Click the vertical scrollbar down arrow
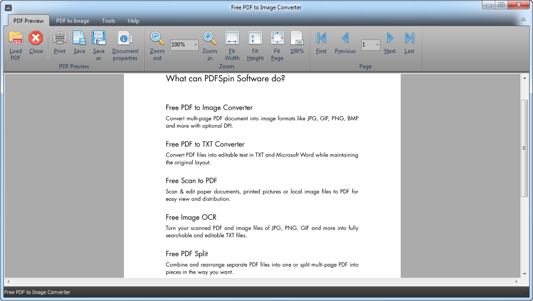 [x=525, y=274]
